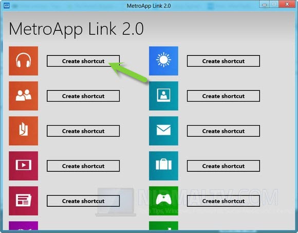The width and height of the screenshot is (298, 233).
Task: Create shortcut for the People app
Action: 83,96
